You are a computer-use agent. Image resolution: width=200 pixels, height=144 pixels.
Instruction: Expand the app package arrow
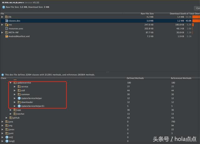click(x=11, y=110)
